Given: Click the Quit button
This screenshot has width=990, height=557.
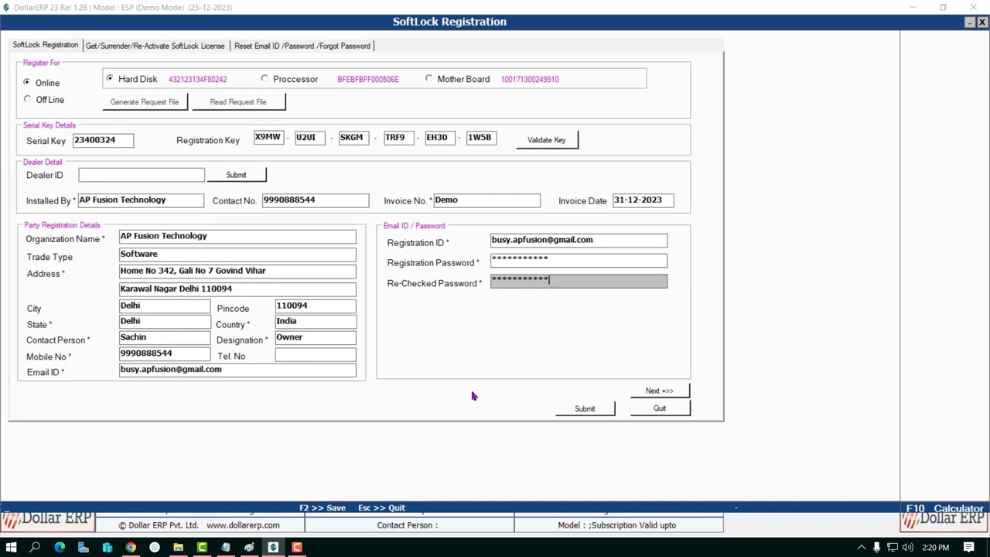Looking at the screenshot, I should tap(660, 408).
